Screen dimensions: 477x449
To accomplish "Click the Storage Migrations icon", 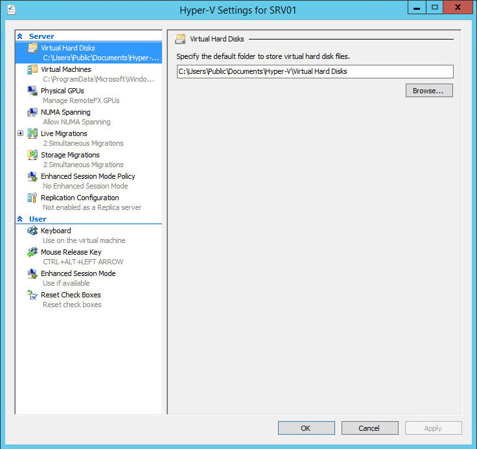I will coord(32,155).
